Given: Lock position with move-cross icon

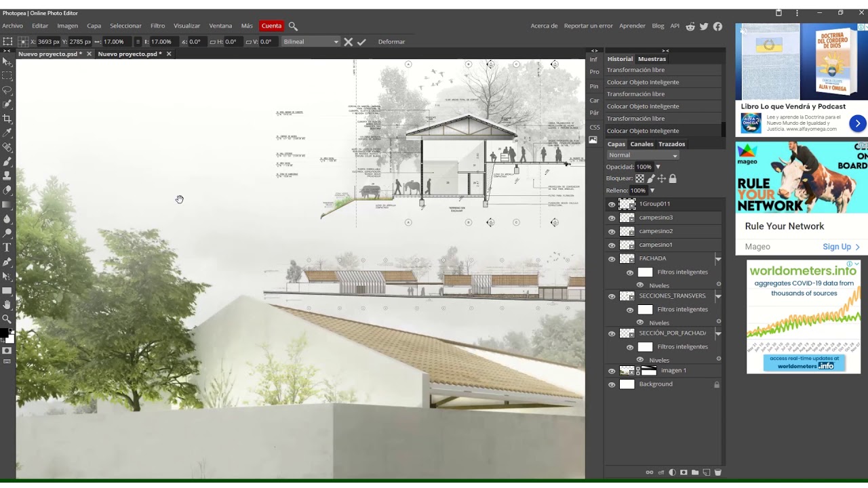Looking at the screenshot, I should click(662, 179).
